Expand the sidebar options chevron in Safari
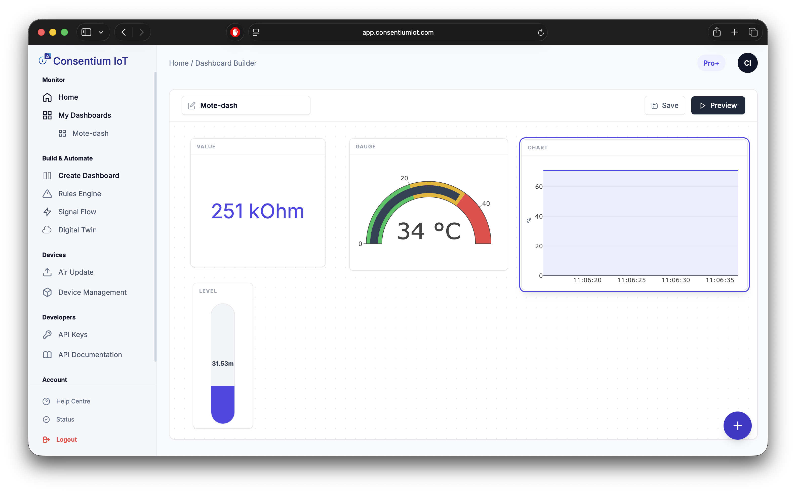The width and height of the screenshot is (796, 493). [101, 32]
